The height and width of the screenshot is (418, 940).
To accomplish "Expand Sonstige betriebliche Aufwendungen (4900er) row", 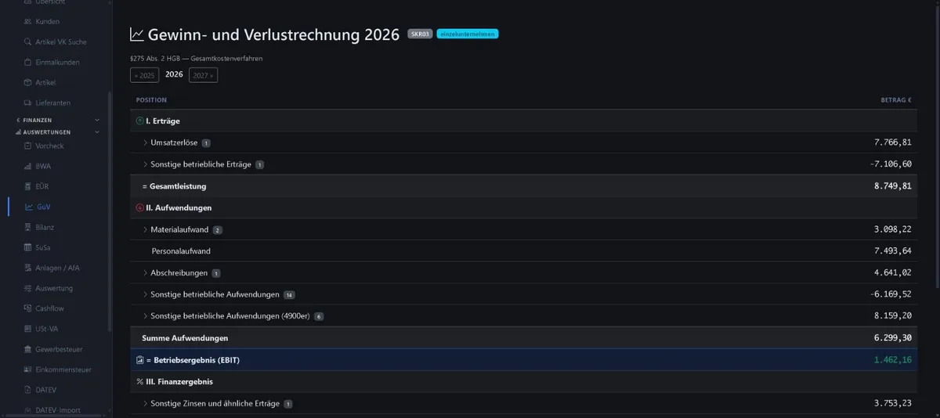I will 145,316.
